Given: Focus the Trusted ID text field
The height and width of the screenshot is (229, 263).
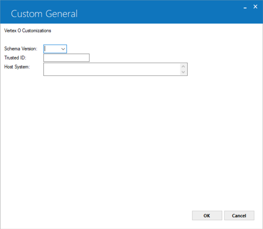Looking at the screenshot, I should (66, 58).
